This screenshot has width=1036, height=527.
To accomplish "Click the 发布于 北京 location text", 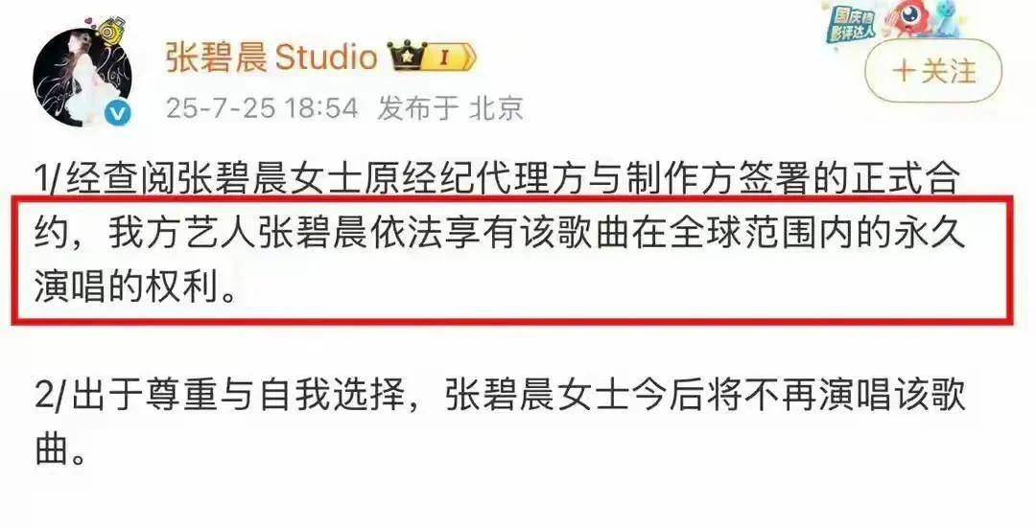I will pos(450,107).
